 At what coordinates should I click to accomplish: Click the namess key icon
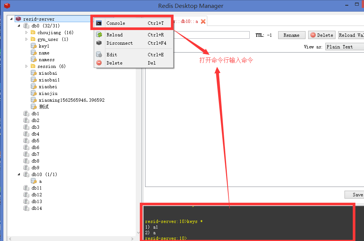[x=34, y=59]
